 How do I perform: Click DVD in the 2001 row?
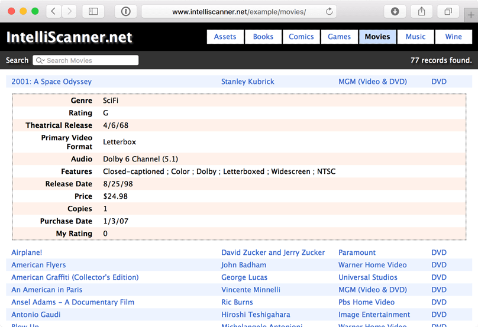(x=439, y=82)
